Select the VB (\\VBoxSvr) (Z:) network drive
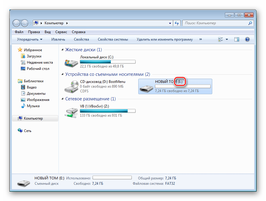This screenshot has height=201, width=266. 72,111
